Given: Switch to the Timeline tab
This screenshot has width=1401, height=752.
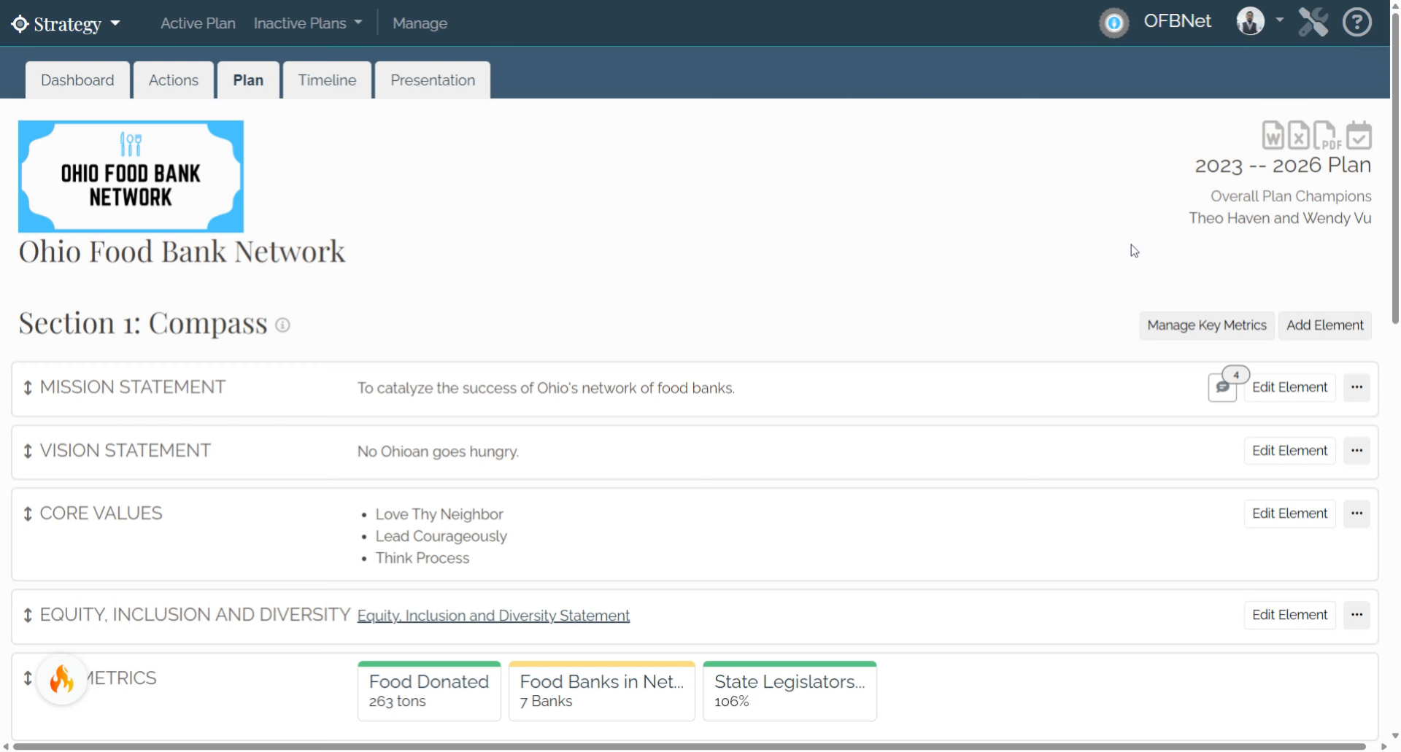Looking at the screenshot, I should [327, 80].
